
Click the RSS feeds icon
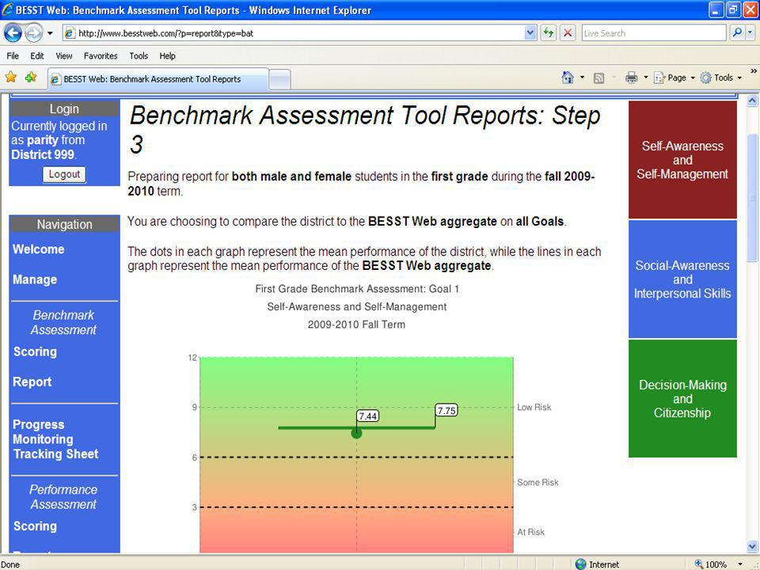tap(599, 78)
